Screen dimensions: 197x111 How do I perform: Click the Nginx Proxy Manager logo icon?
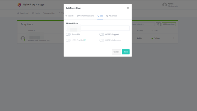tap(19, 5)
